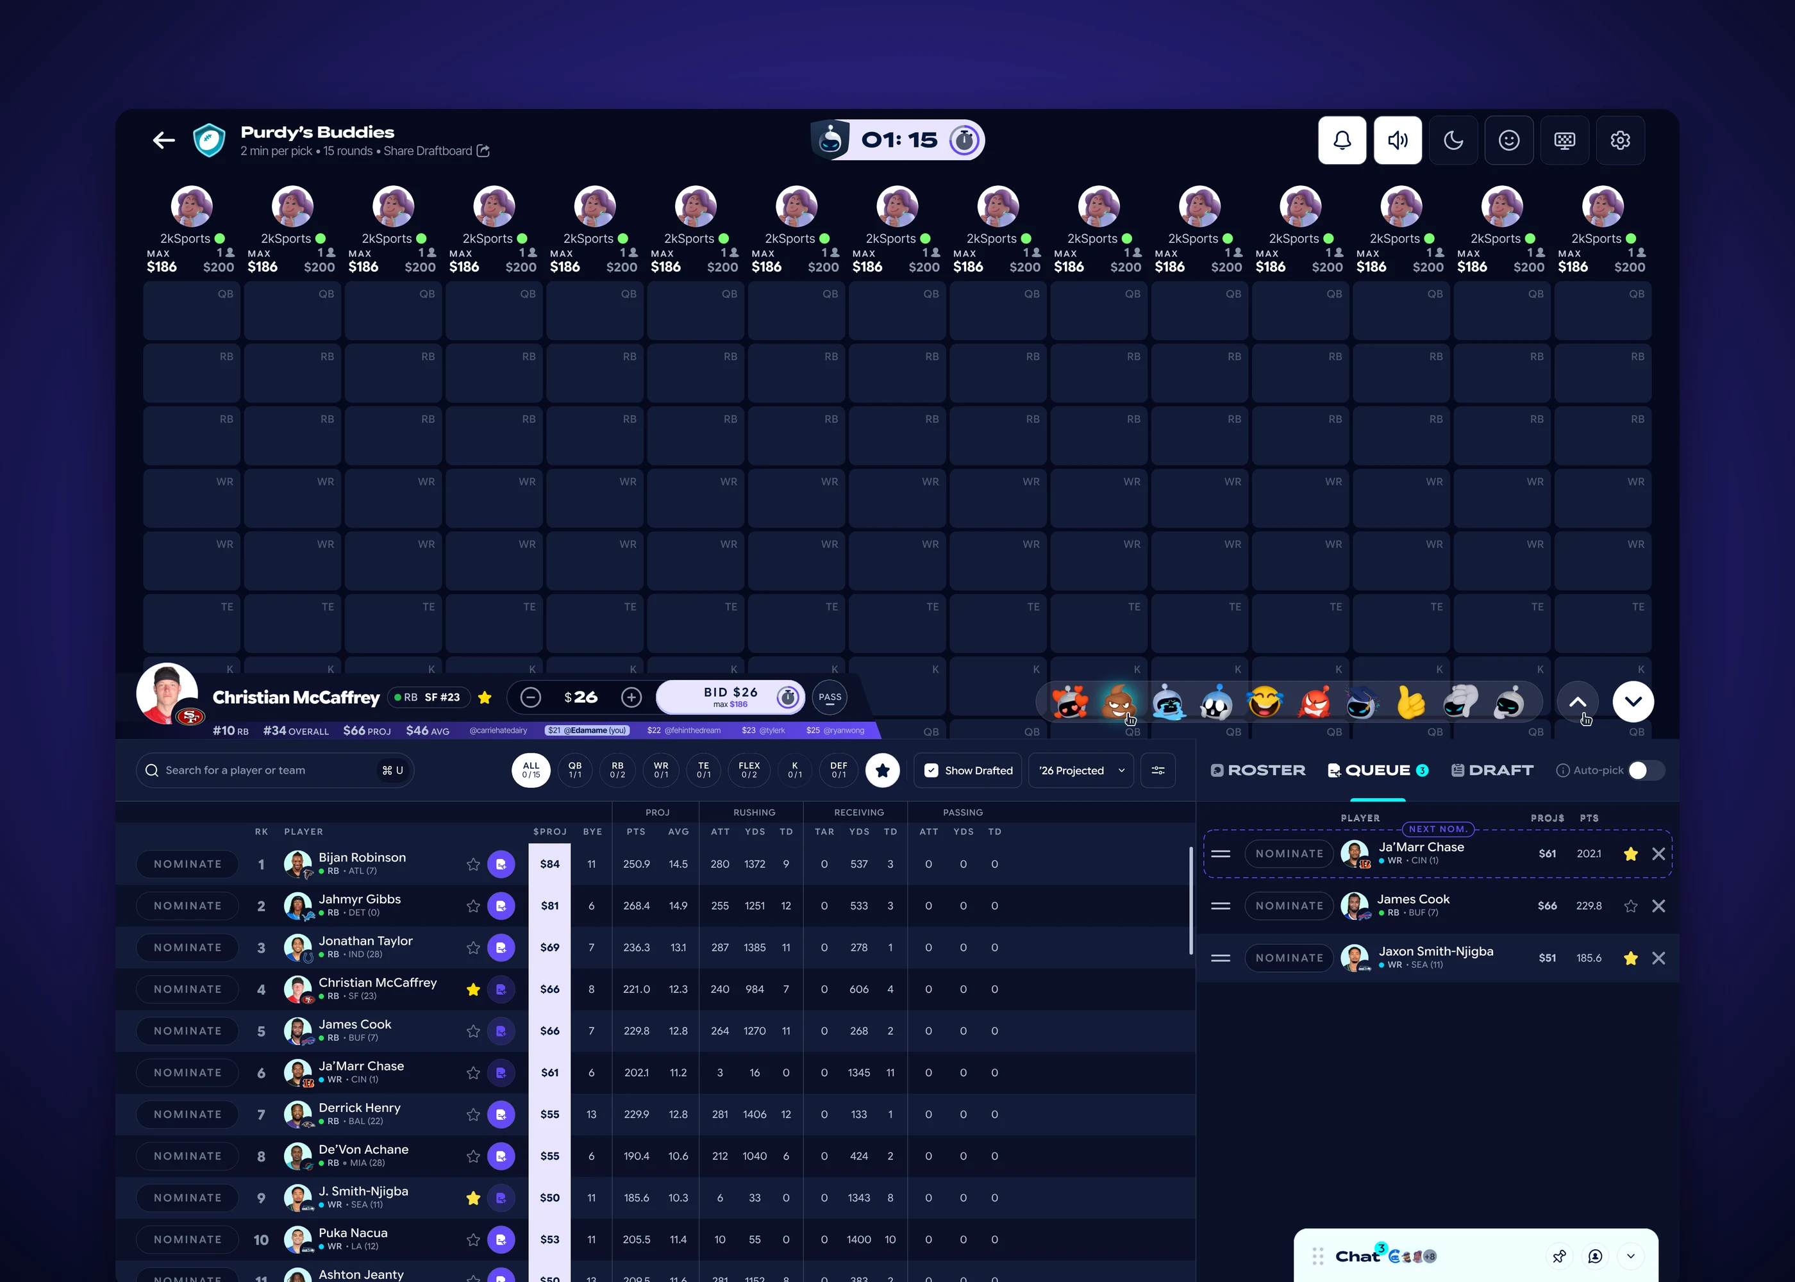Add Jonathan Taylor to queue

501,947
